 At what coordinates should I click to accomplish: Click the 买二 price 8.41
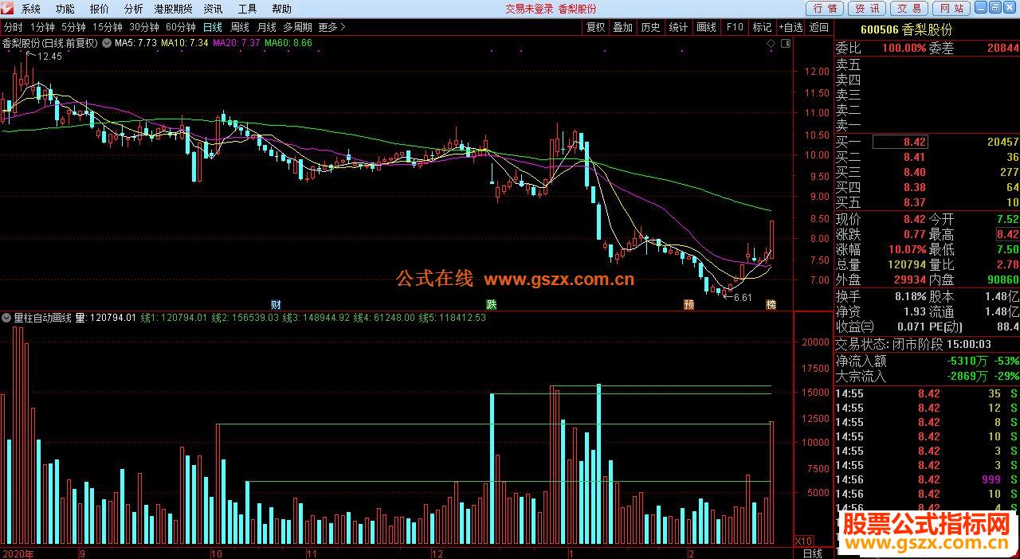[915, 157]
